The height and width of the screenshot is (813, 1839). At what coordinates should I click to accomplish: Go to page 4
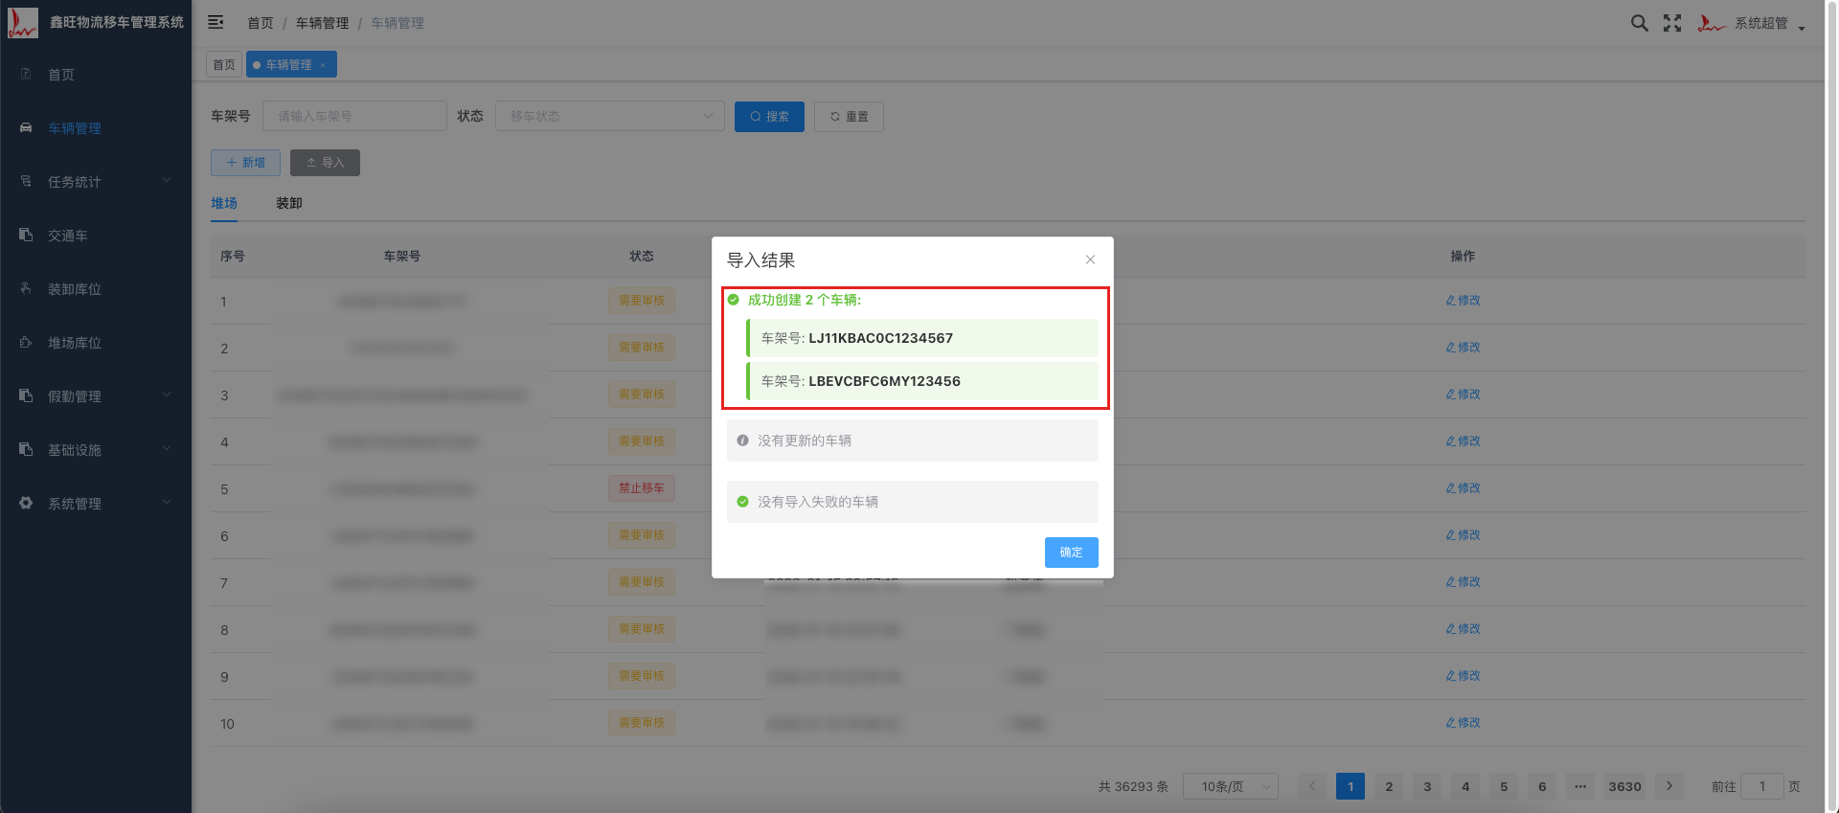(x=1465, y=786)
